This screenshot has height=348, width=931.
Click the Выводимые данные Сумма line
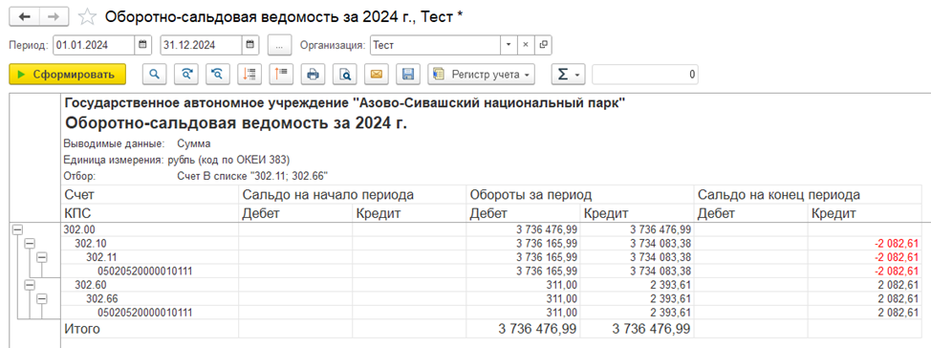(x=137, y=143)
